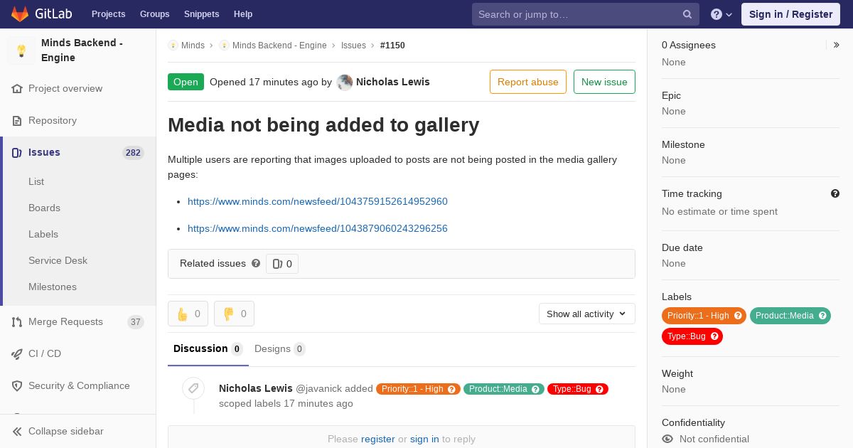Viewport: 853px width, 448px height.
Task: Switch to the Designs tab
Action: point(280,349)
